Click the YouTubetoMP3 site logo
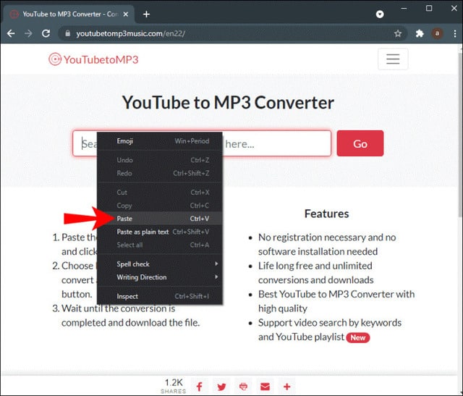 click(93, 59)
